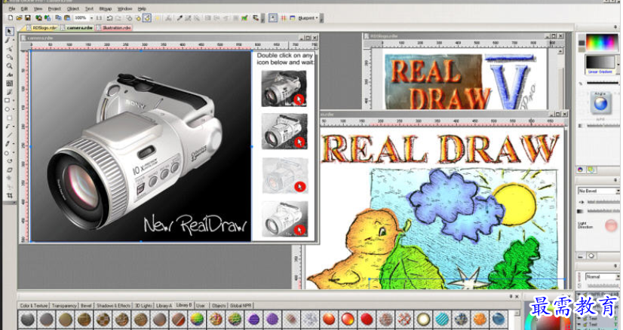The width and height of the screenshot is (623, 330).
Task: Click New RealDraw text on camera canvas
Action: tap(195, 225)
